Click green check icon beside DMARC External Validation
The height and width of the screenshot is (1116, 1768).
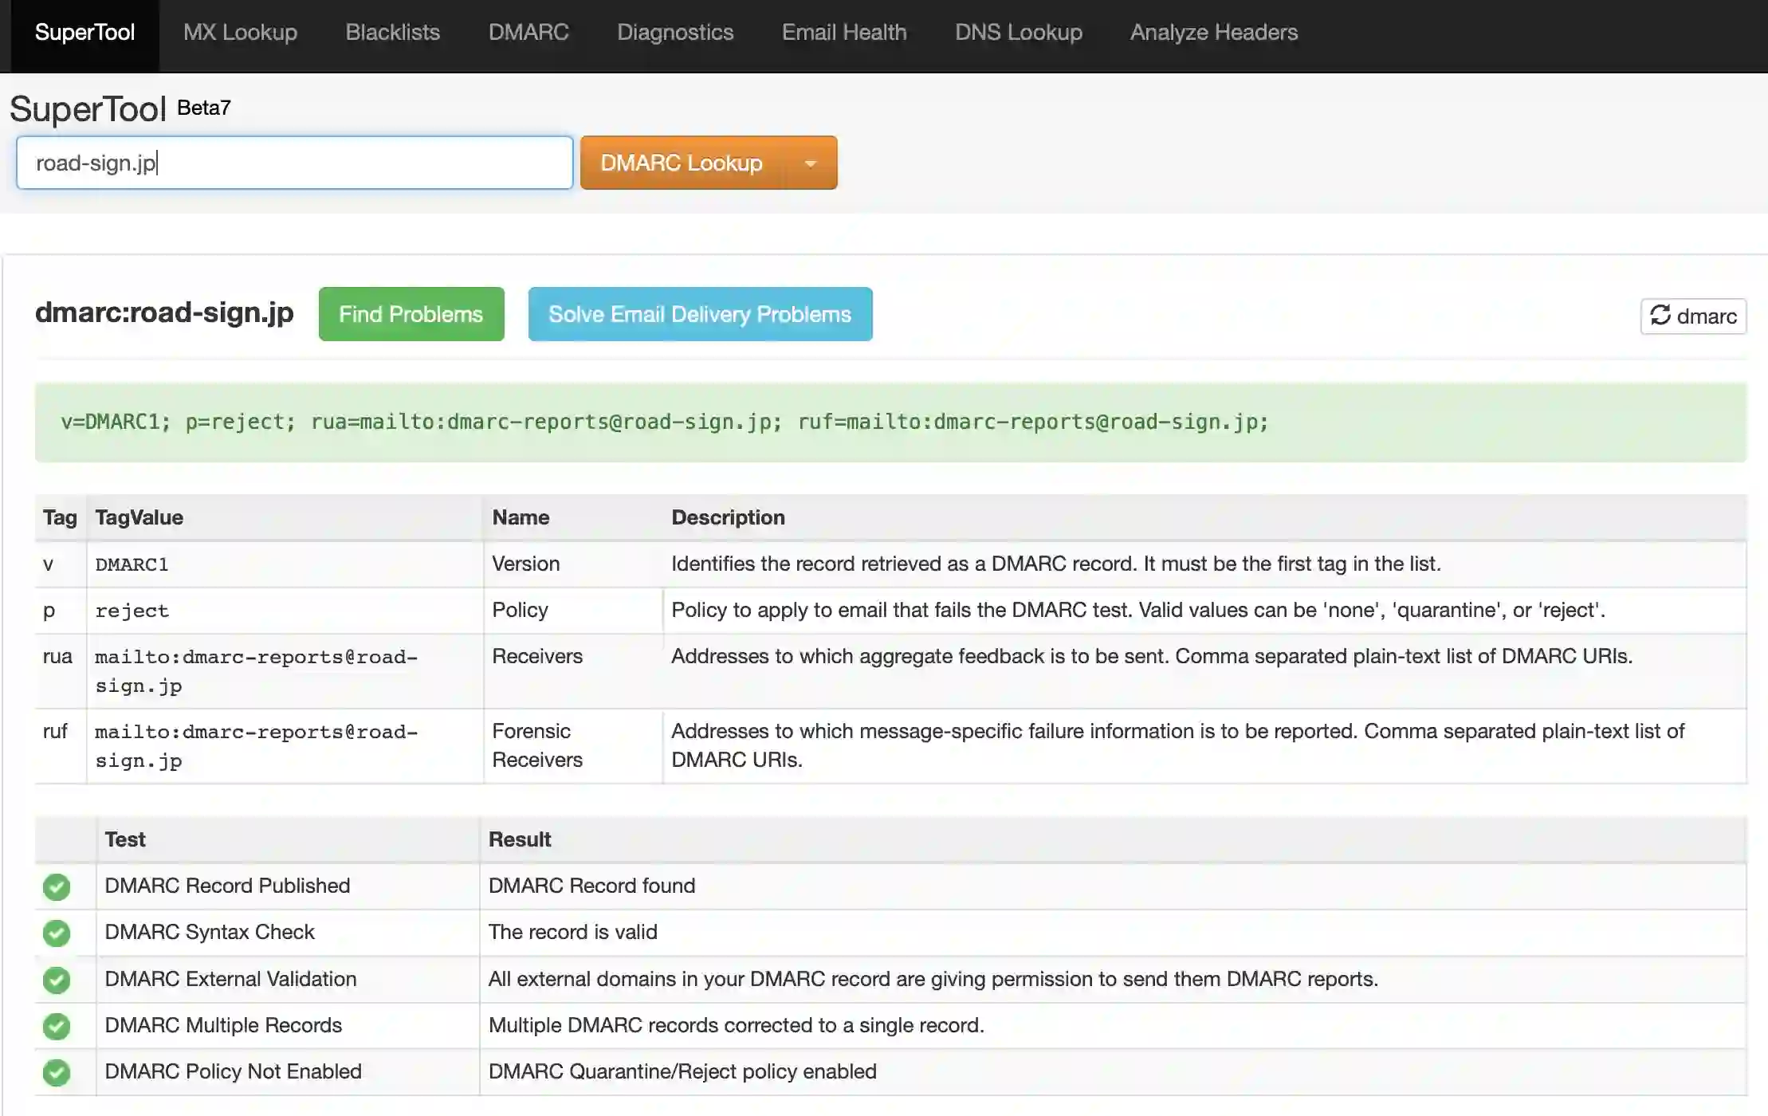pos(57,980)
